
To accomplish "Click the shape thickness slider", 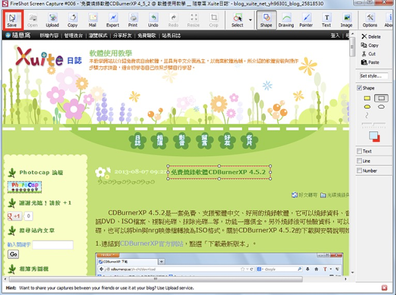I will click(x=374, y=124).
